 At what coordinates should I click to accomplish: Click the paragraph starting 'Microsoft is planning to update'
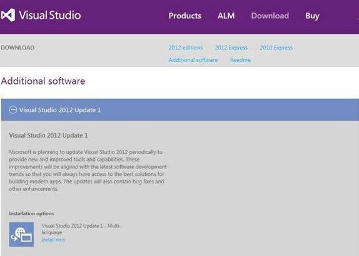[88, 170]
